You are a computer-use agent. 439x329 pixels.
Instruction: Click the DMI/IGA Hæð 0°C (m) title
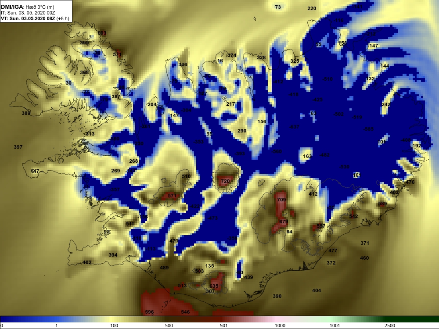[27, 7]
